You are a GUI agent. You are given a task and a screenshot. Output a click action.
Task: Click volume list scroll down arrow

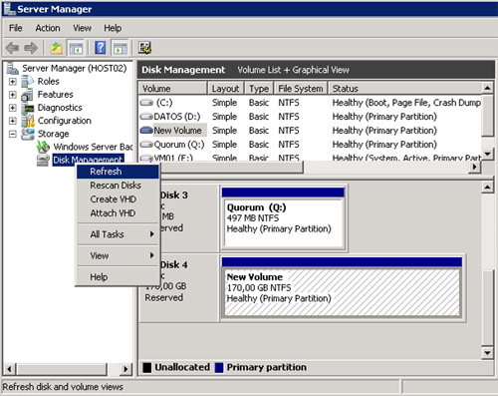(487, 154)
